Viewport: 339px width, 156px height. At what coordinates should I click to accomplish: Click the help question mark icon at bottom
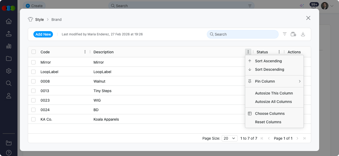[8, 153]
